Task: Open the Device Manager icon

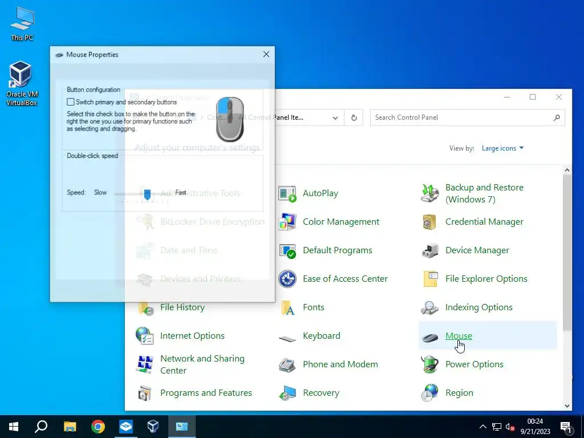Action: pyautogui.click(x=430, y=250)
